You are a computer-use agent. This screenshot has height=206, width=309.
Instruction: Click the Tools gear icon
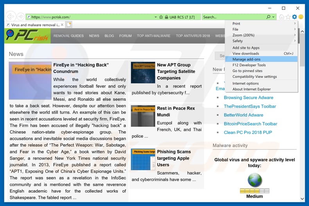click(x=295, y=17)
